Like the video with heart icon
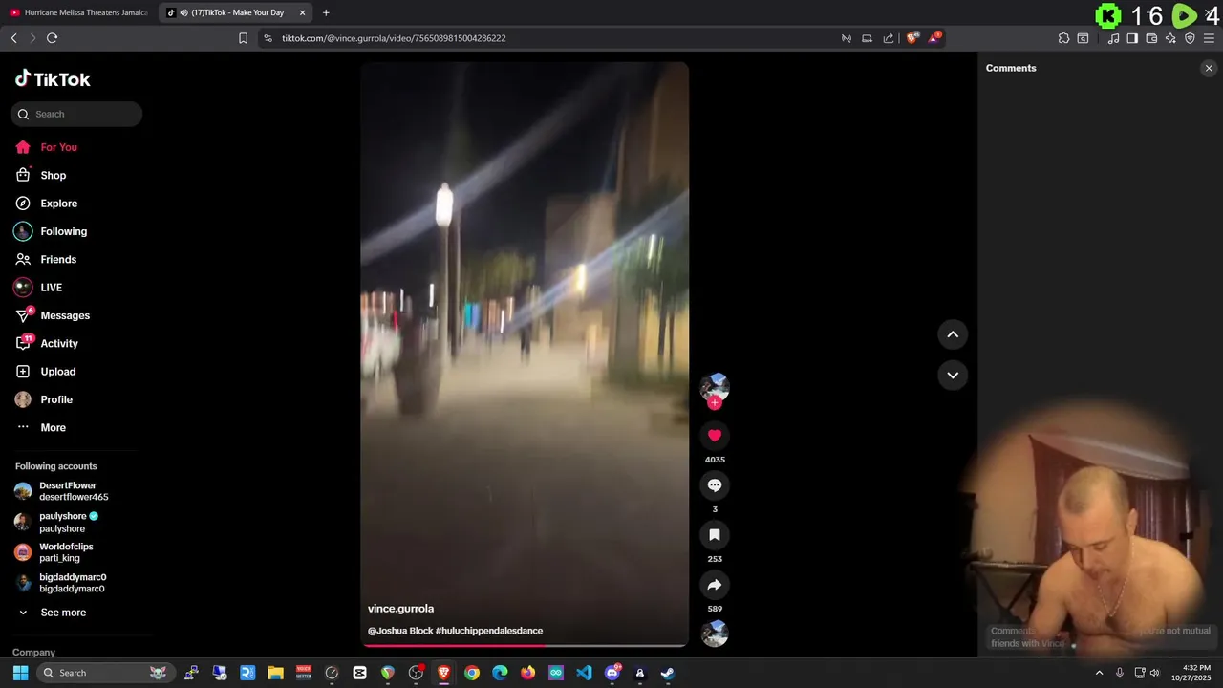 click(714, 436)
